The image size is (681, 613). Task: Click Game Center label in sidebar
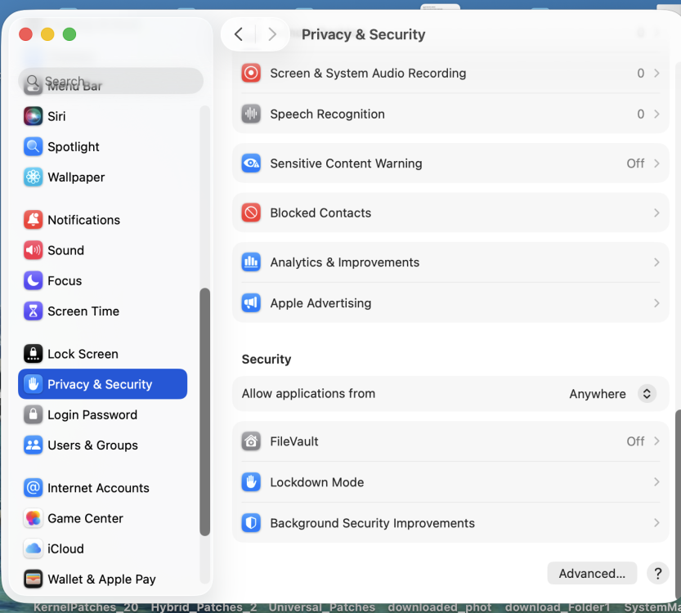[x=86, y=518]
